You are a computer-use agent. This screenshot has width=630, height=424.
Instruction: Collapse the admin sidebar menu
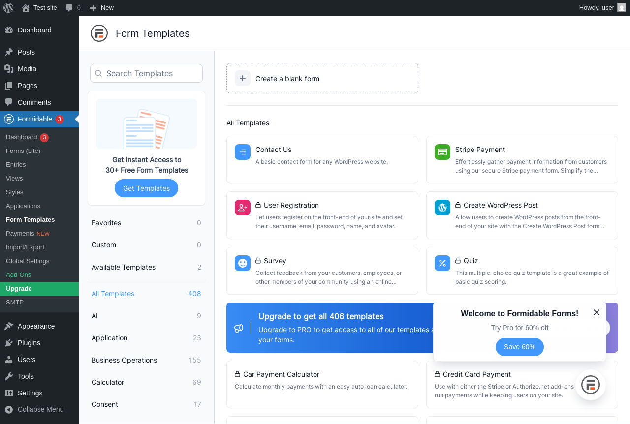pyautogui.click(x=39, y=409)
